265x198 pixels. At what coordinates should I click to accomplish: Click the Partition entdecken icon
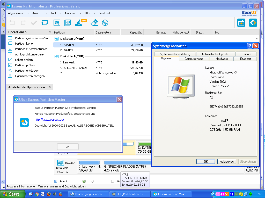coord(10,70)
